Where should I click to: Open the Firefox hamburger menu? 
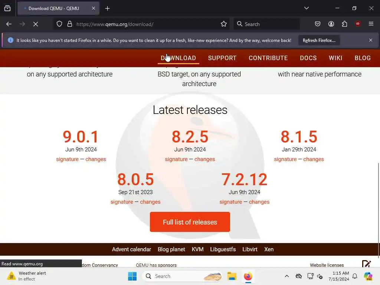click(x=371, y=24)
